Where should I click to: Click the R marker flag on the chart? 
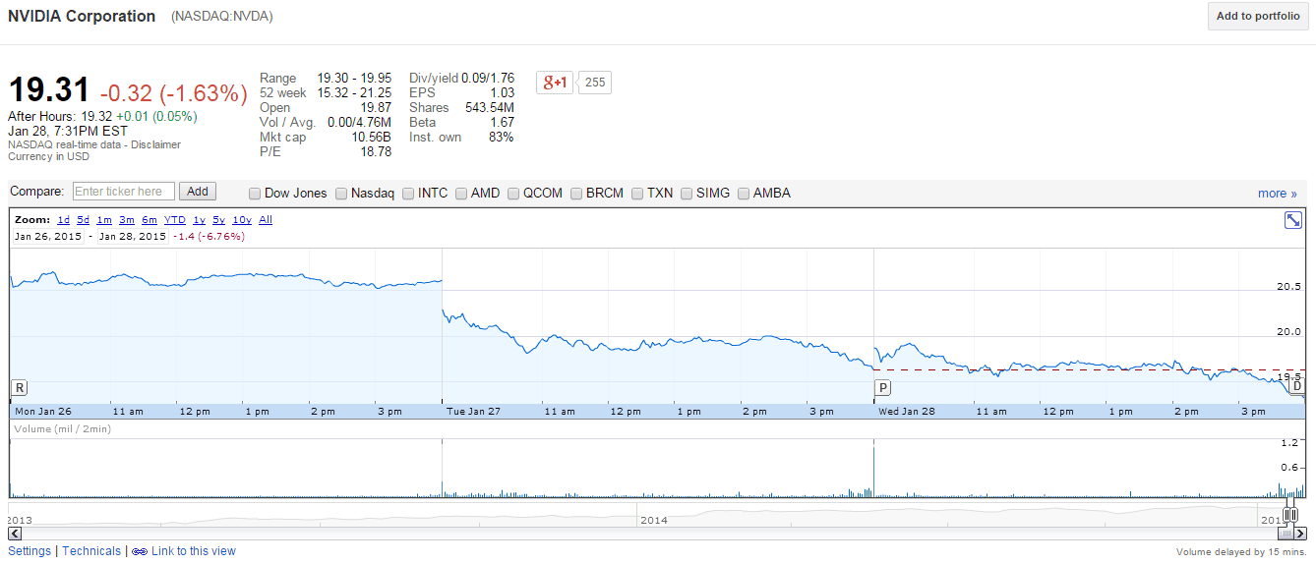[19, 386]
